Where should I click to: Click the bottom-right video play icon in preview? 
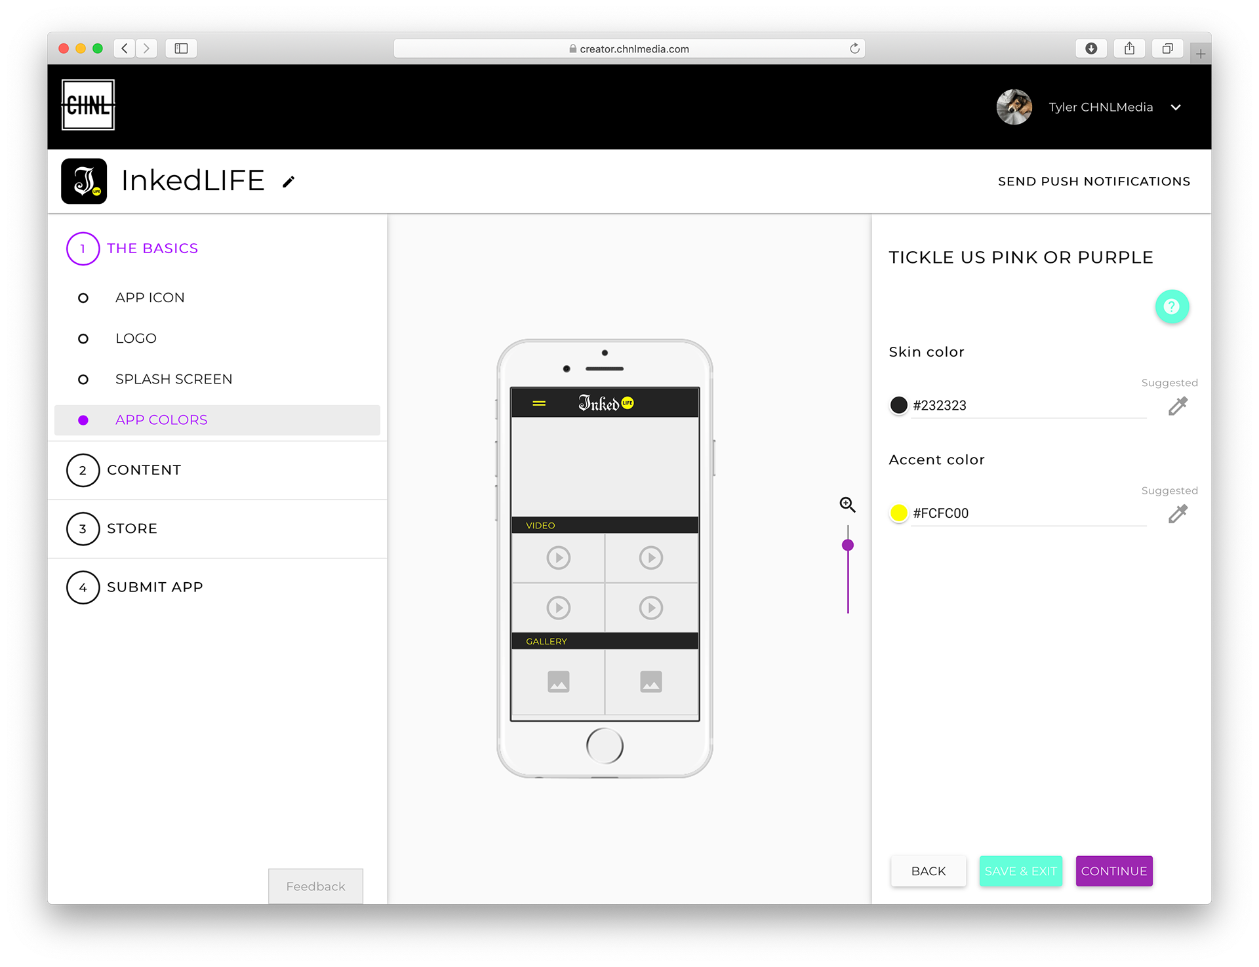pos(651,608)
